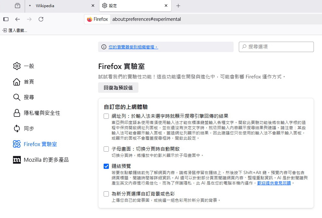Viewport: 322px width, 218px height.
Task: Click the gear icon for 一般
Action: click(x=17, y=66)
